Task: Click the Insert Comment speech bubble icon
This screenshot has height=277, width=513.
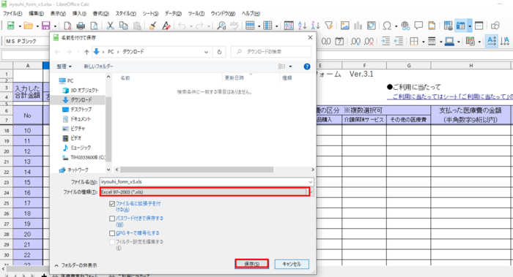Action: click(x=418, y=26)
